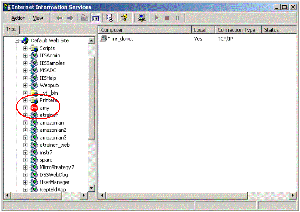This screenshot has width=300, height=212.
Task: Click the Scripts folder icon
Action: (34, 48)
